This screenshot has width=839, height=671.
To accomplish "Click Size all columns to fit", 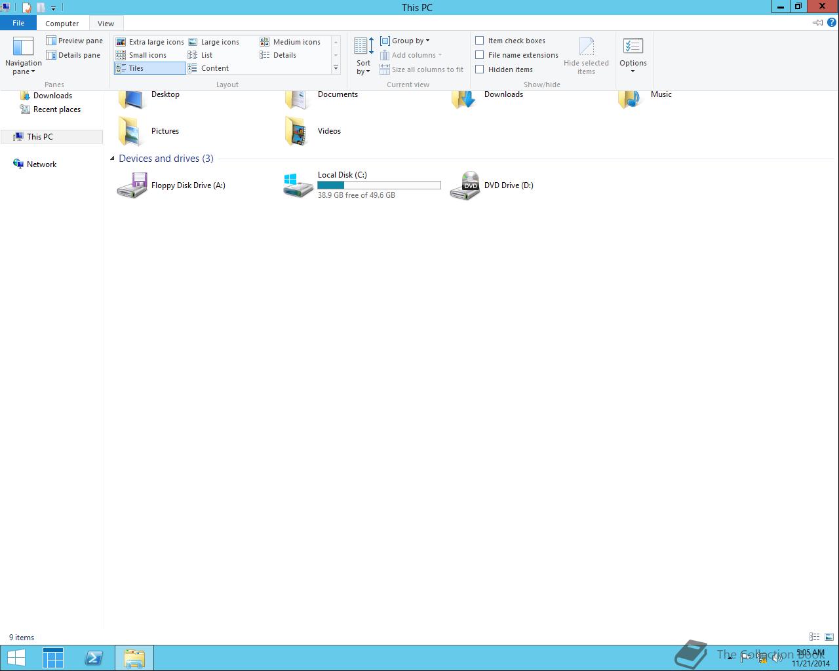I will tap(421, 69).
